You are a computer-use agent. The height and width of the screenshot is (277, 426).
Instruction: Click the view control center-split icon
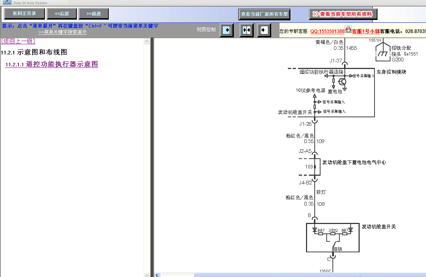point(247,30)
